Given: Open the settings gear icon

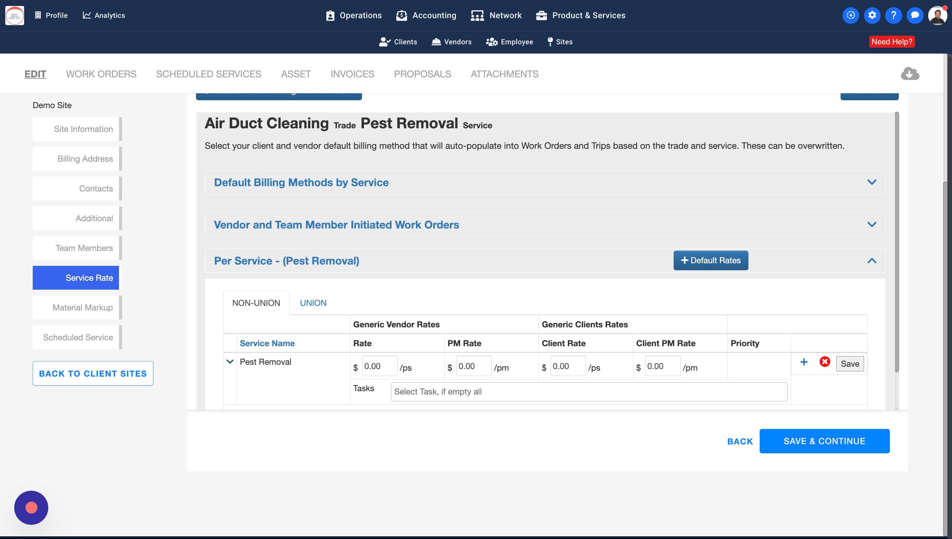Looking at the screenshot, I should point(872,15).
